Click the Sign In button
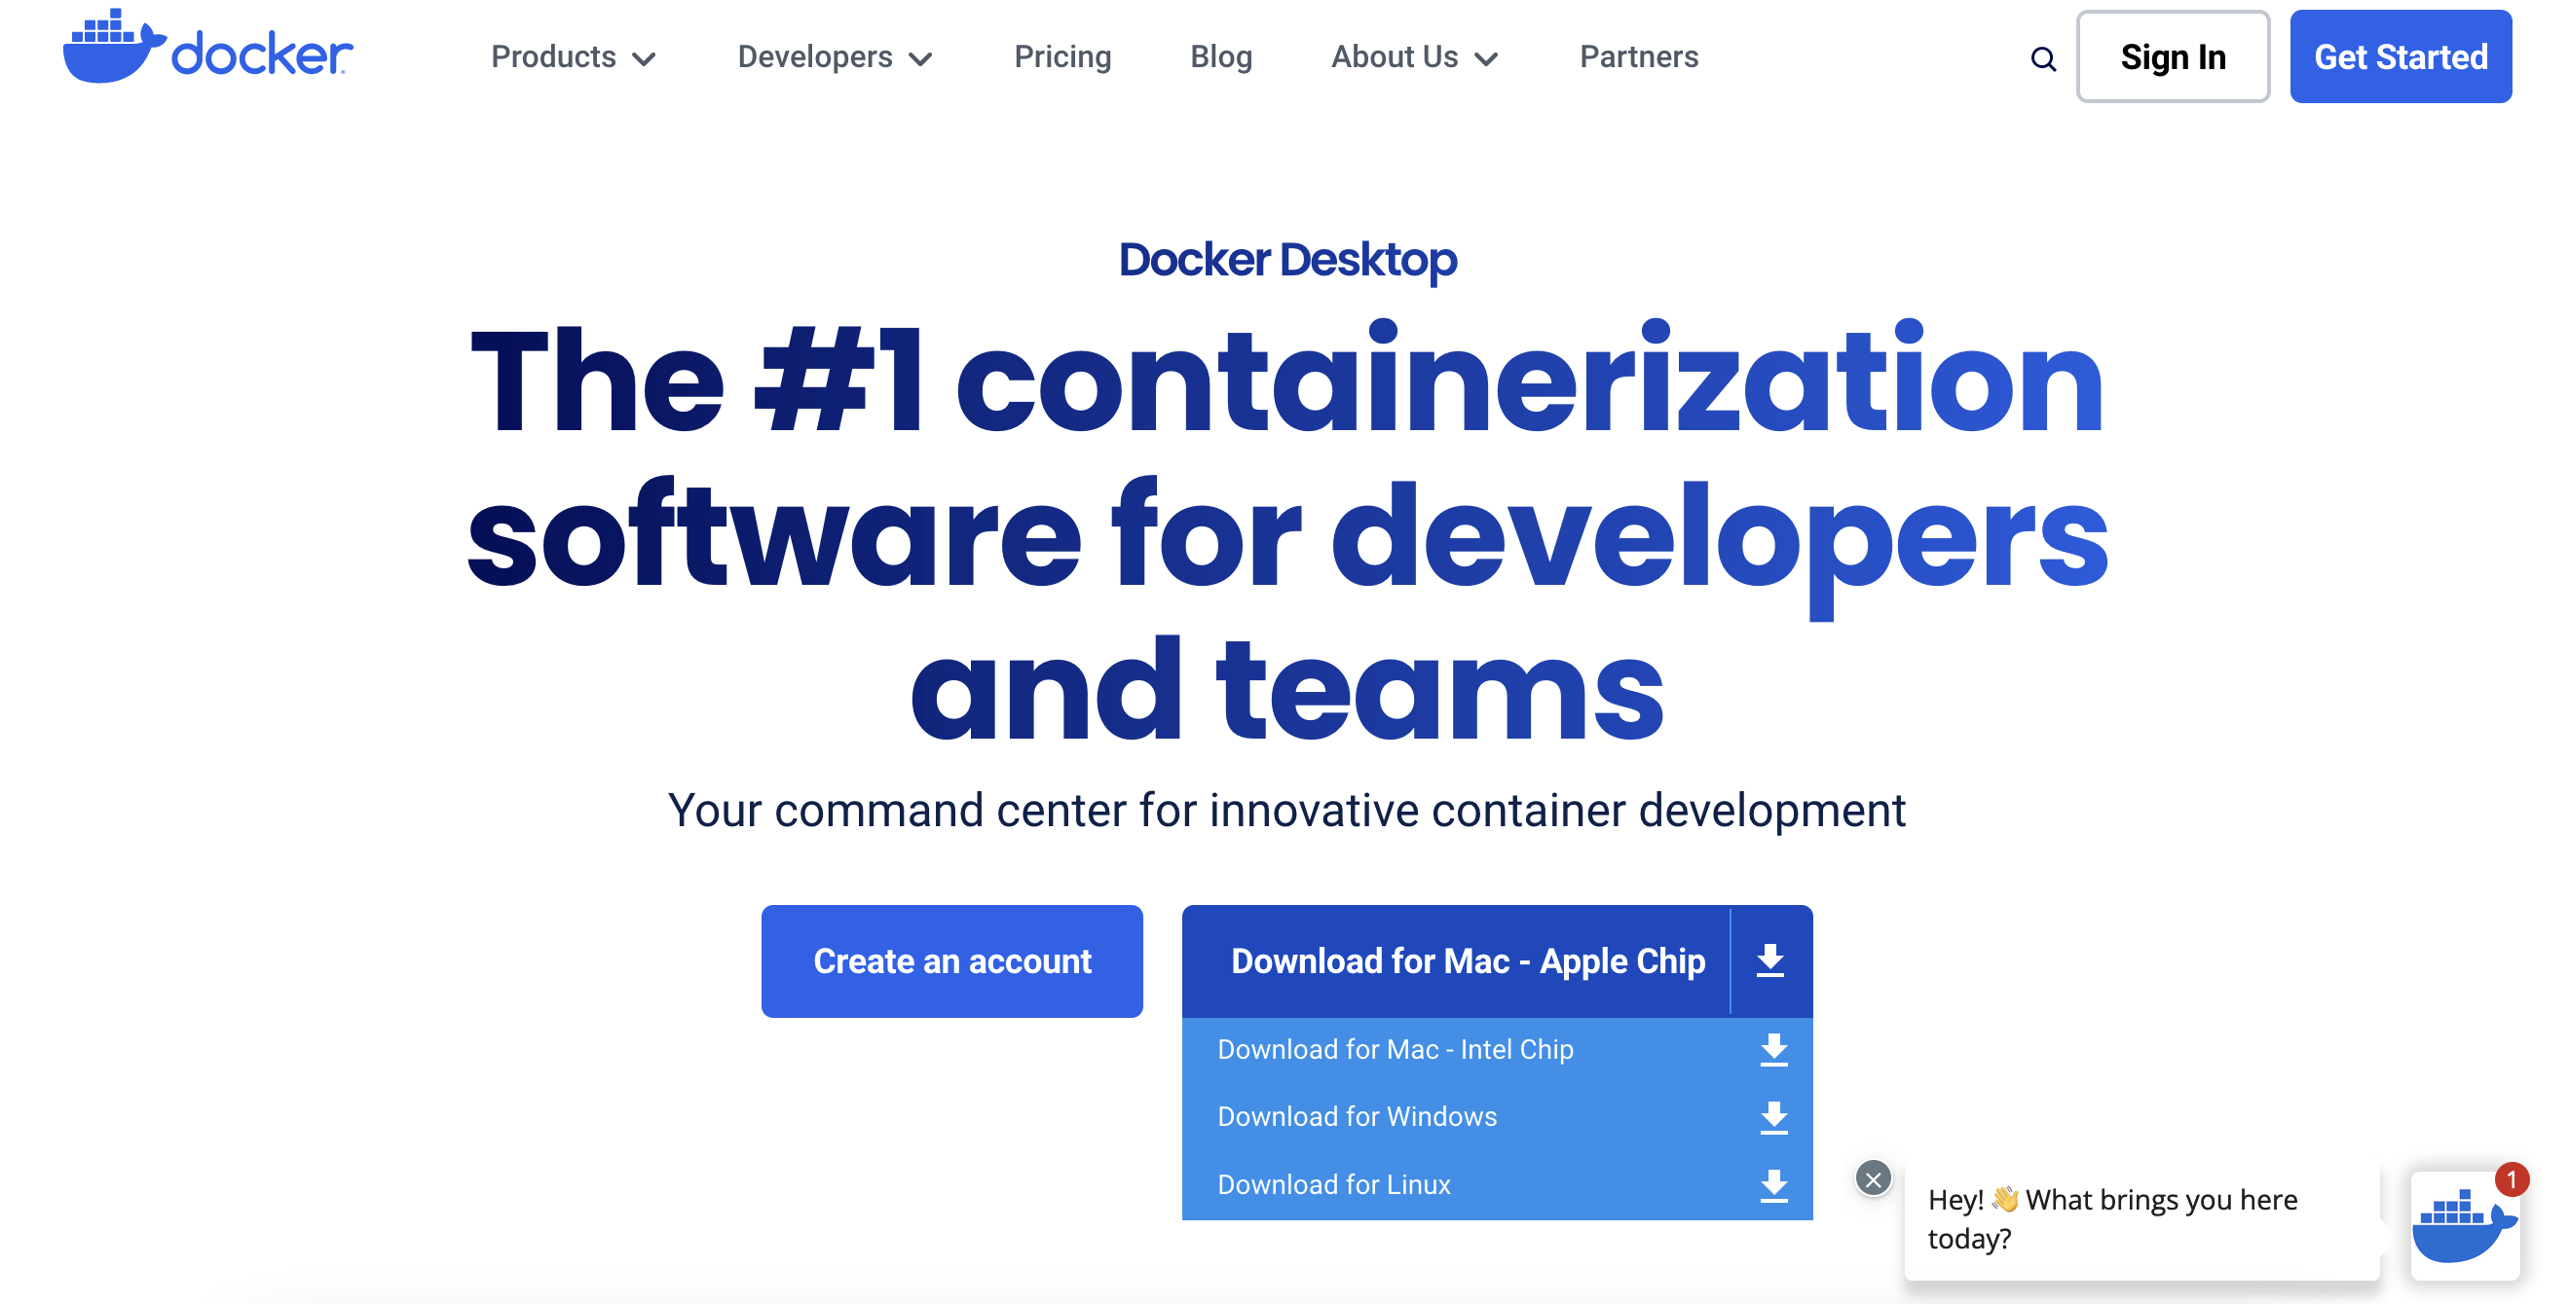Image resolution: width=2569 pixels, height=1304 pixels. (2173, 56)
